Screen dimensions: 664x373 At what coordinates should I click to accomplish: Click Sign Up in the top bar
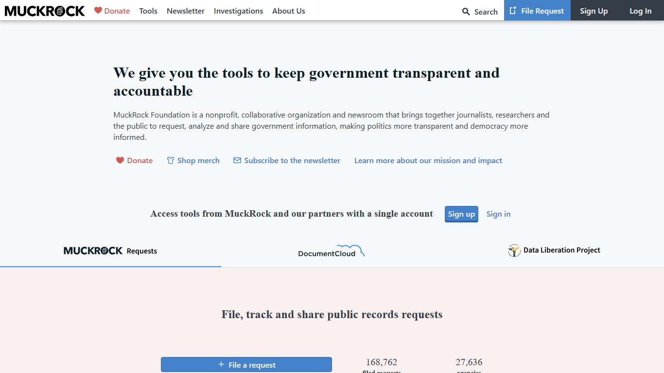coord(594,11)
